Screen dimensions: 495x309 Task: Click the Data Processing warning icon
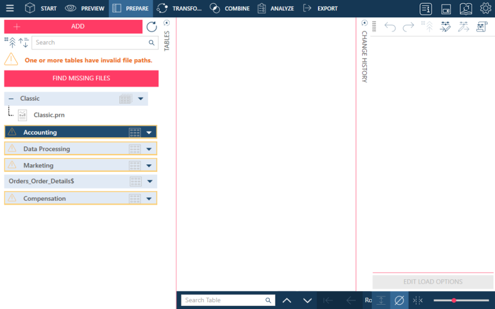click(x=12, y=148)
